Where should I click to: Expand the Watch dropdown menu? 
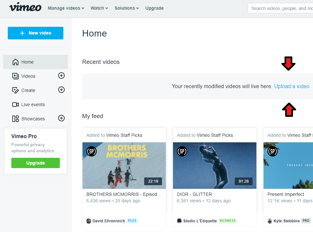pyautogui.click(x=99, y=8)
